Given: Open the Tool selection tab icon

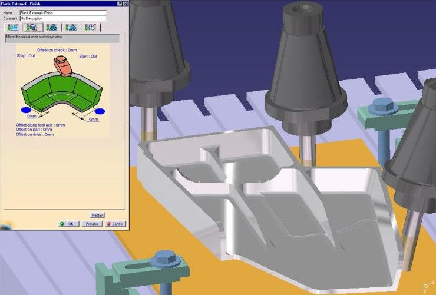Looking at the screenshot, I should pos(52,27).
